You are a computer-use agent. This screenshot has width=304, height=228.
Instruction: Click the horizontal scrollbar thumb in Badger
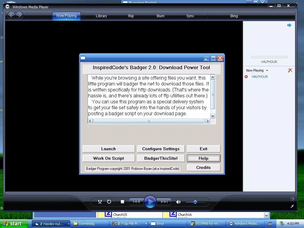tap(149, 121)
